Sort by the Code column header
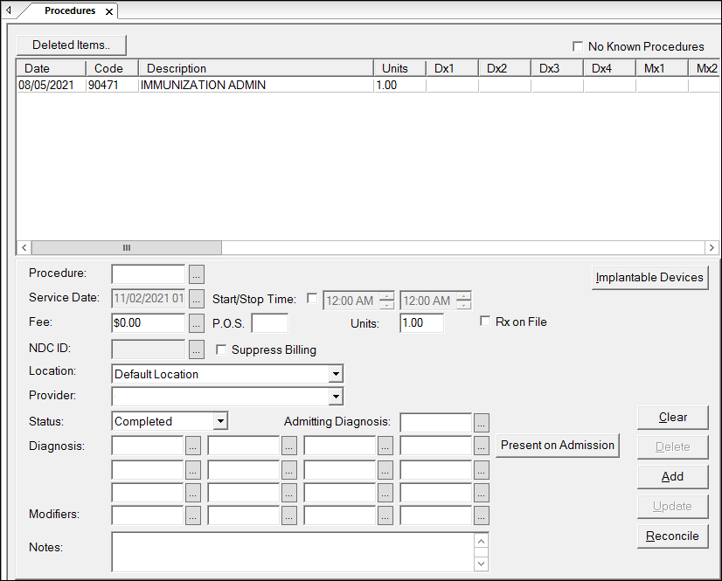 113,68
